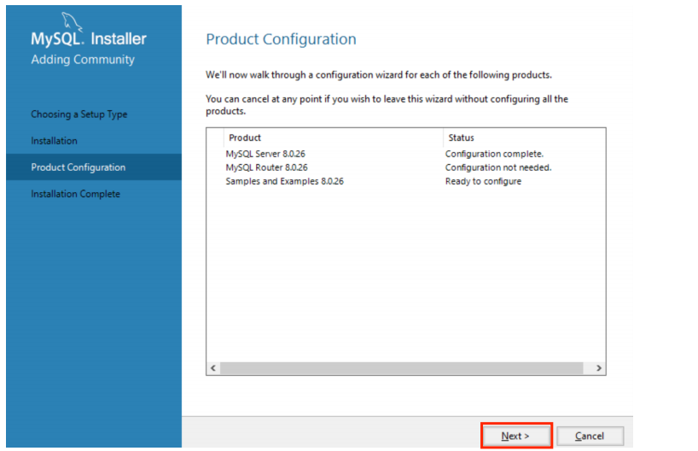698x451 pixels.
Task: Select the Samples and Examples 8.0.26 row
Action: coord(405,181)
